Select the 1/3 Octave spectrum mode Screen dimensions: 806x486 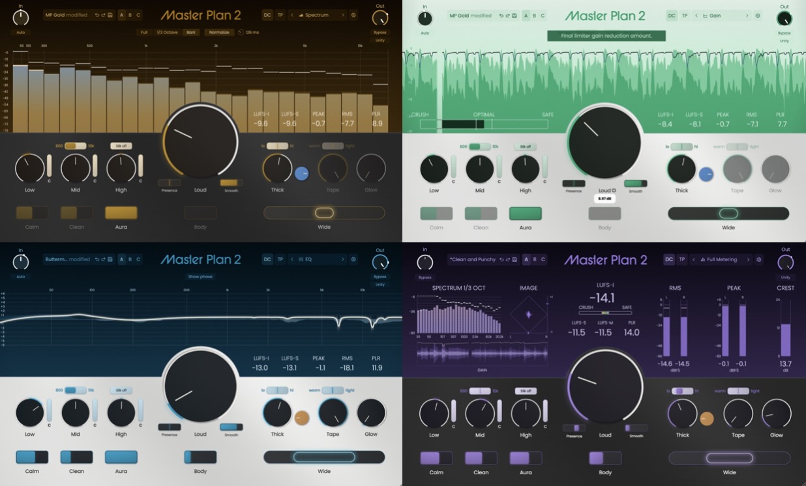pos(167,32)
